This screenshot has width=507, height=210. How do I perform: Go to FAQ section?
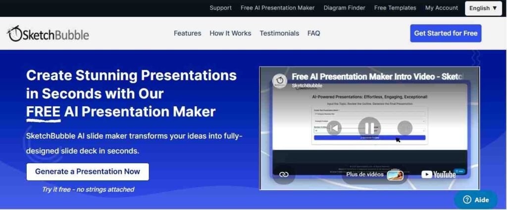[x=313, y=33]
